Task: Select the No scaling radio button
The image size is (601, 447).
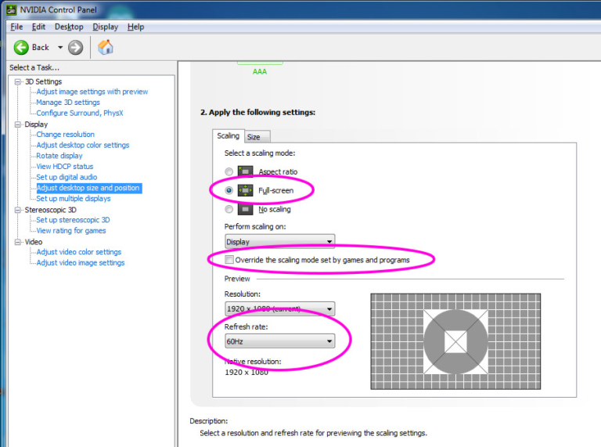Action: pos(229,209)
